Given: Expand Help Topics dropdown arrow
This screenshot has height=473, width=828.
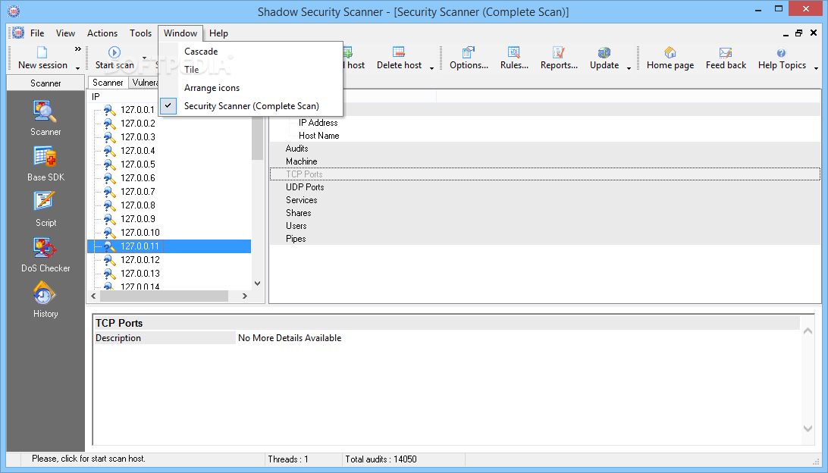Looking at the screenshot, I should pos(816,67).
